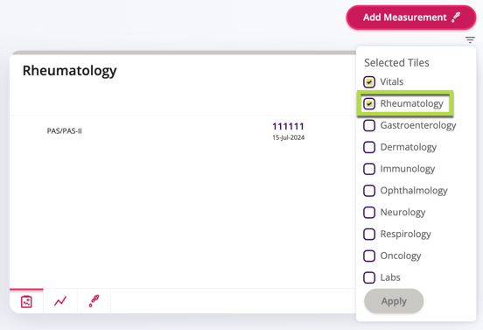The image size is (483, 330).
Task: Click the Rheumatology tile heading
Action: pyautogui.click(x=70, y=71)
